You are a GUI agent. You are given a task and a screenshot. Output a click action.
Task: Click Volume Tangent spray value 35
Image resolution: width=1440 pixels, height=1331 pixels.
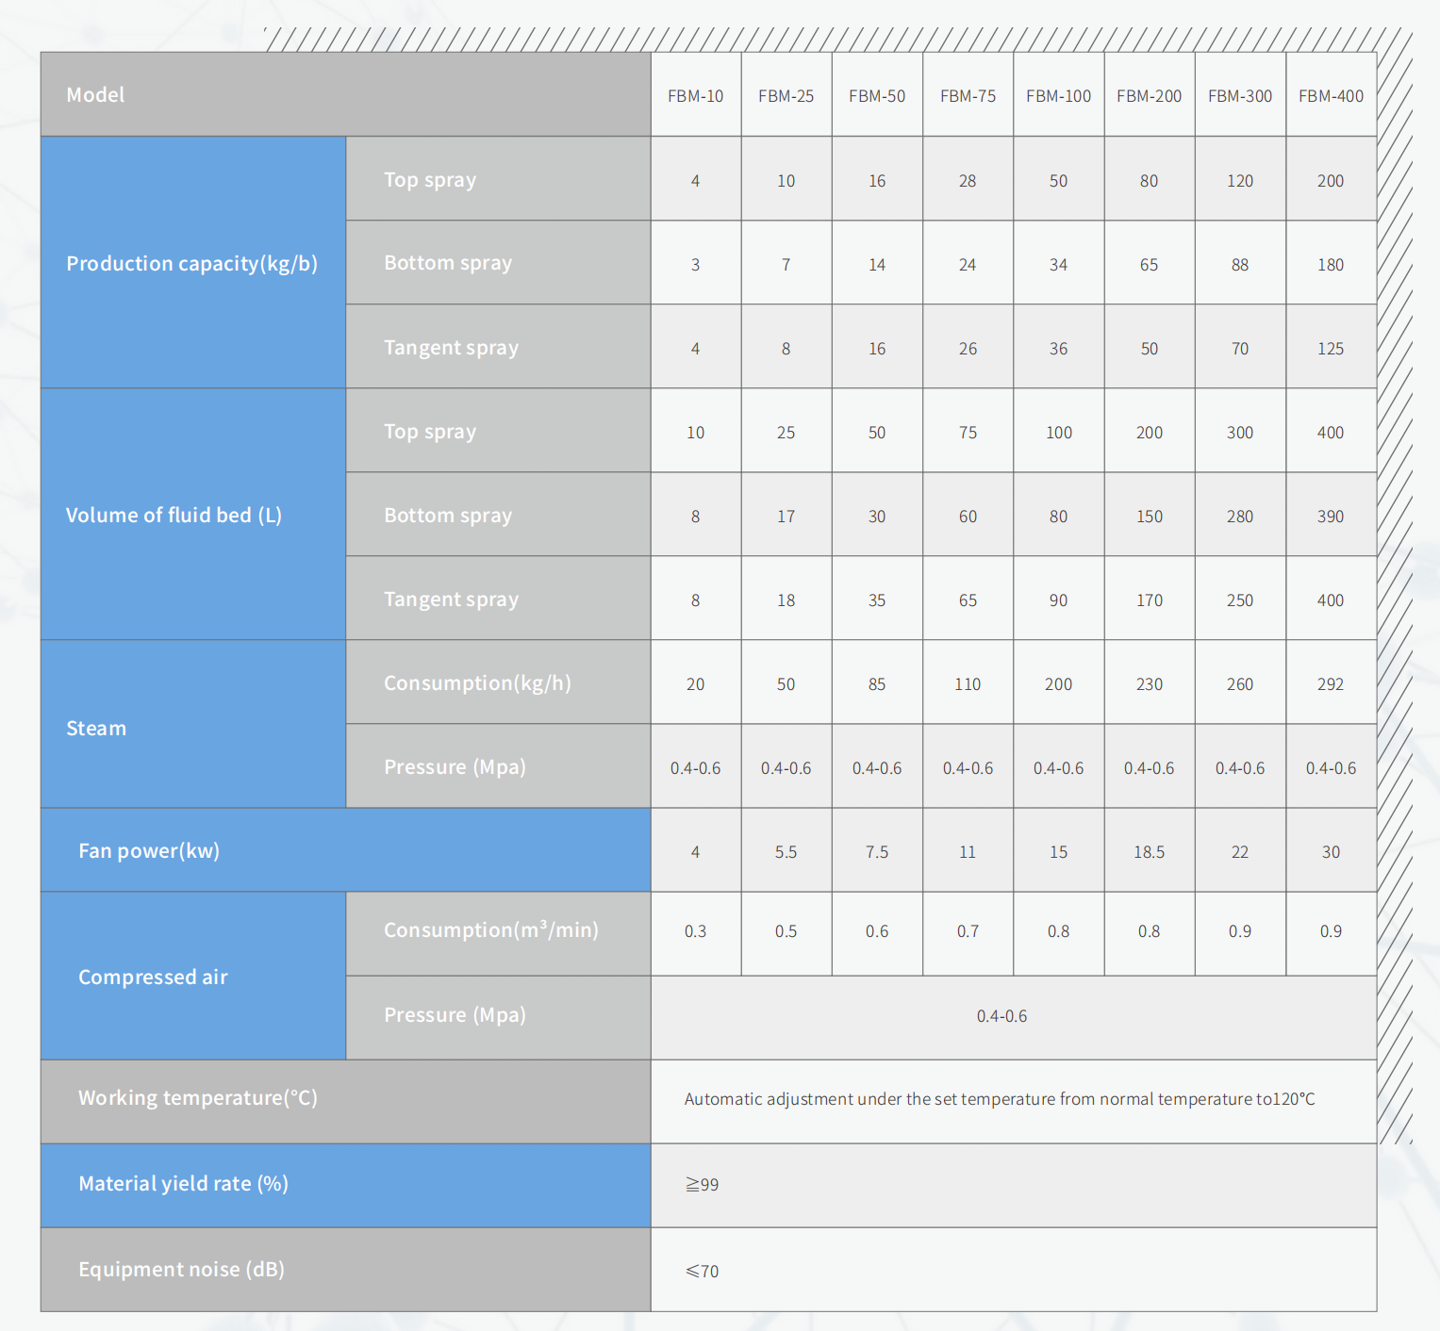point(877,600)
